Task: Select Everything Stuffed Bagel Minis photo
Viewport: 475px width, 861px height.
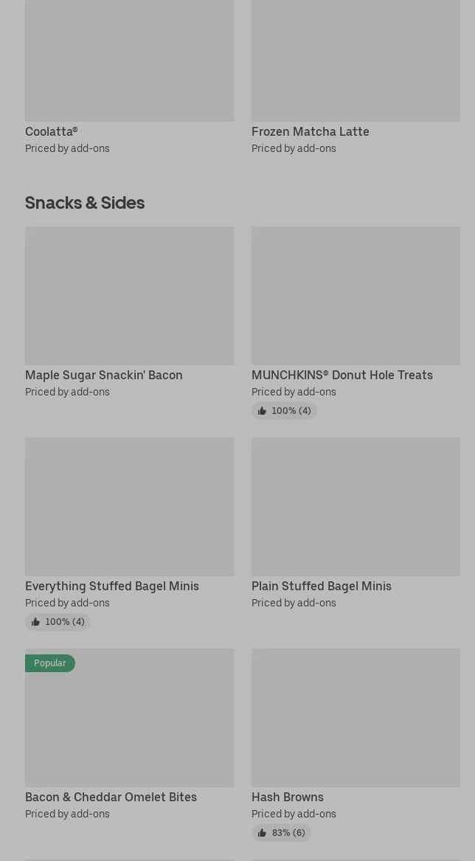Action: coord(129,506)
